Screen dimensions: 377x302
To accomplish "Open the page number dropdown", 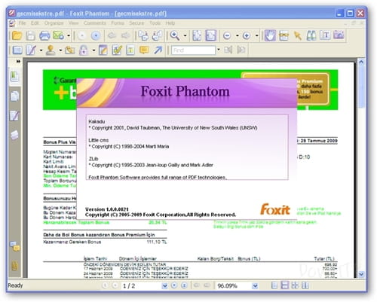I will click(164, 285).
